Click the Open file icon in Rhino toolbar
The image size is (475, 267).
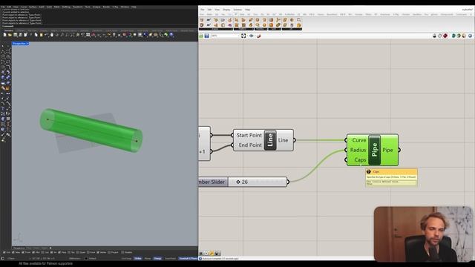point(10,35)
